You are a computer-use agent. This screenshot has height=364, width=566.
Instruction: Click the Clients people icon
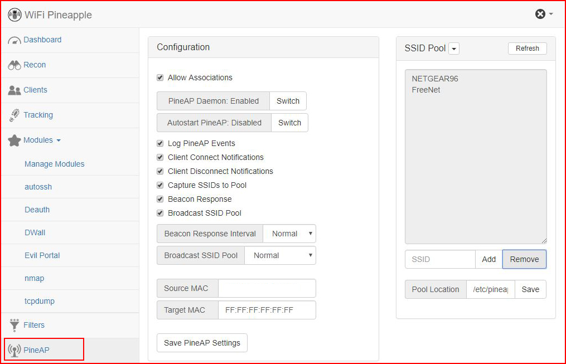tap(14, 90)
